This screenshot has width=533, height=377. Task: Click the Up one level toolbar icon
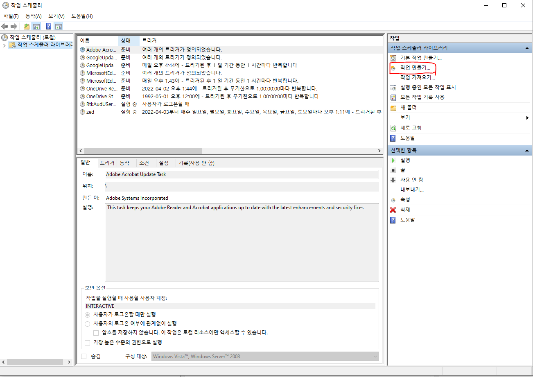pos(27,26)
